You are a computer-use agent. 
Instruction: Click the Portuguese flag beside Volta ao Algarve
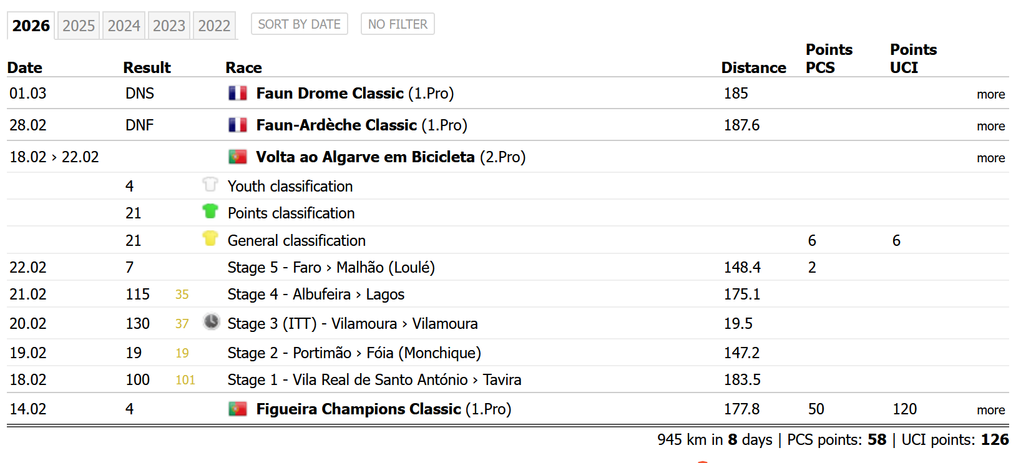[x=237, y=157]
